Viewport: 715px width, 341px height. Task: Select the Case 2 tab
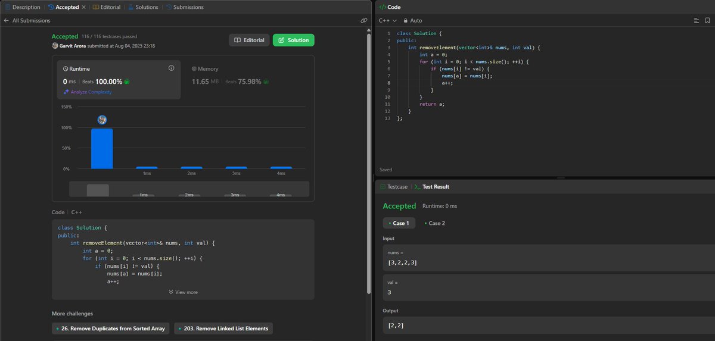(x=434, y=223)
